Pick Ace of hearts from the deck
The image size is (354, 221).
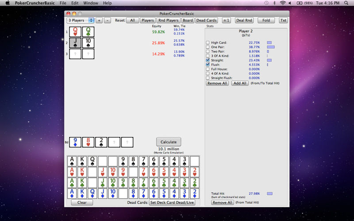point(72,172)
